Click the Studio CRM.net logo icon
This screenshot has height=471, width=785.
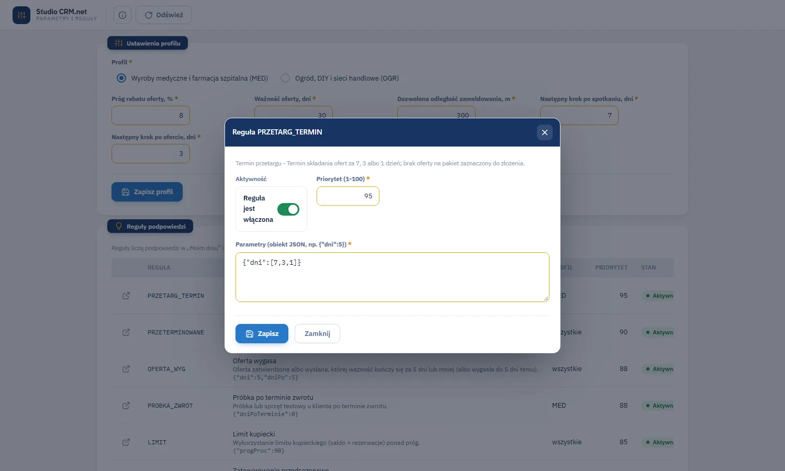pyautogui.click(x=21, y=15)
